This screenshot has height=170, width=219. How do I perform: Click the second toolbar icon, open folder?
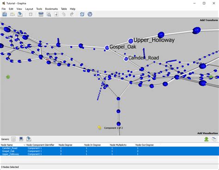[12, 14]
